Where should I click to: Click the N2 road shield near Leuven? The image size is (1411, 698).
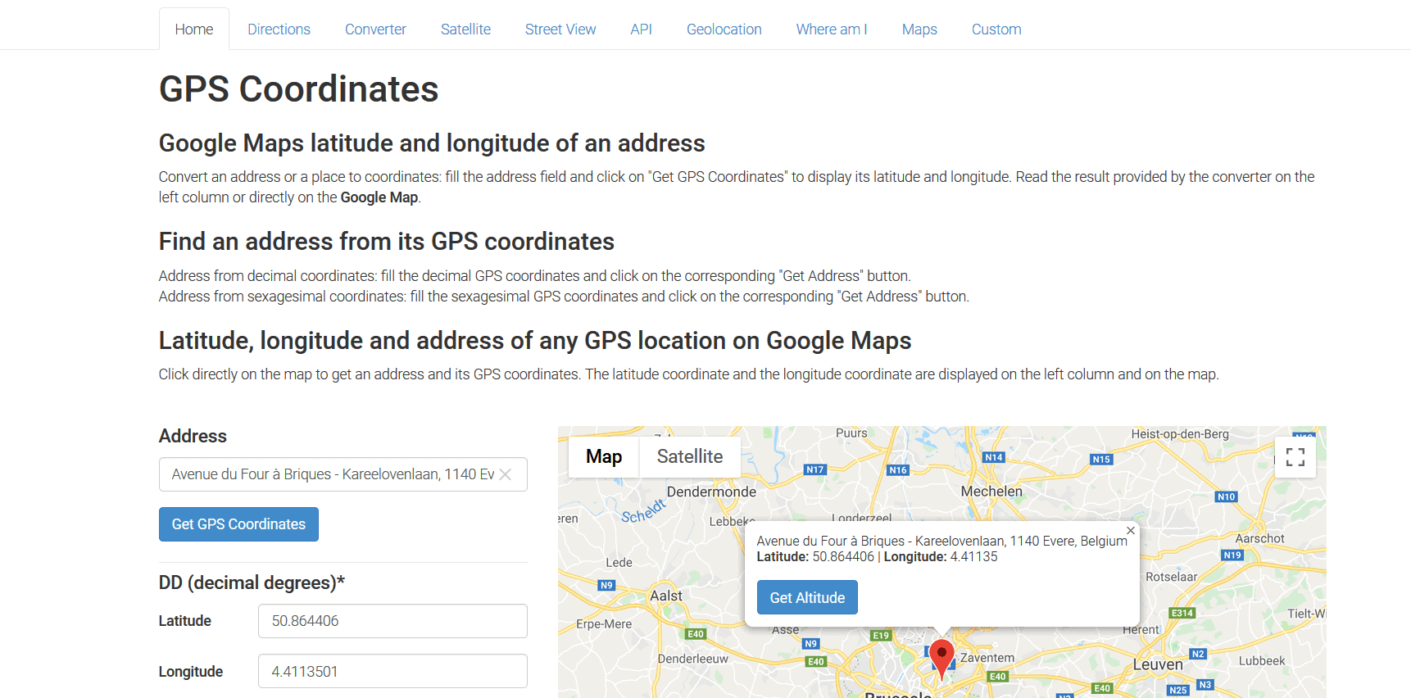click(x=1198, y=654)
